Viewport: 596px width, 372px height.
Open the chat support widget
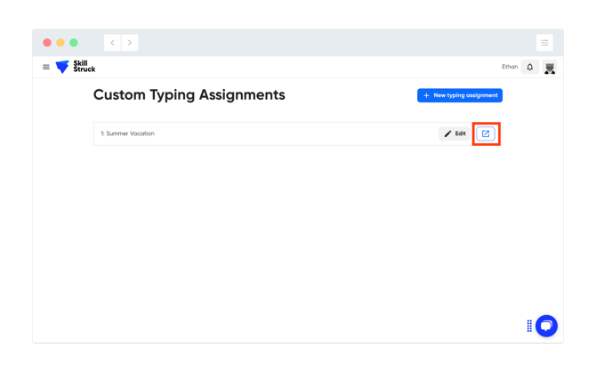(546, 326)
